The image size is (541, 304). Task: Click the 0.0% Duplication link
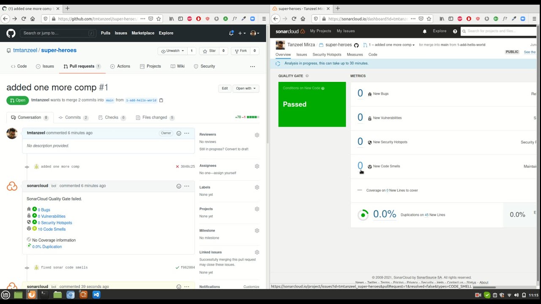click(x=47, y=247)
